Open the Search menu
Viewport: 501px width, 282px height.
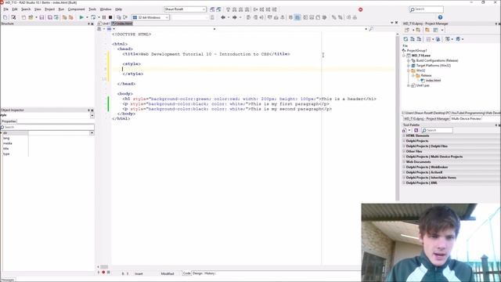coord(26,9)
